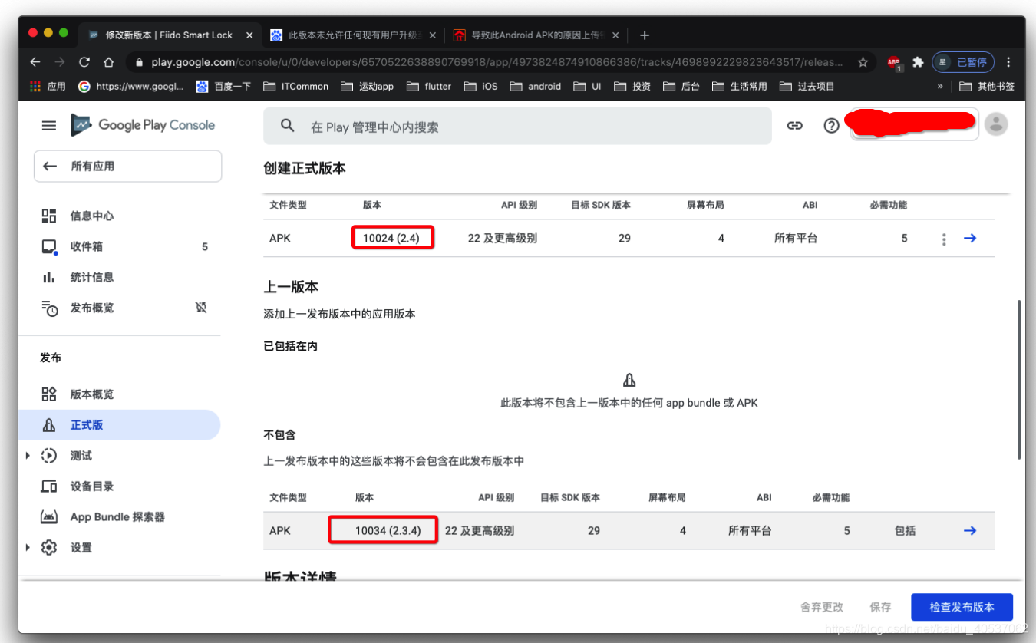The width and height of the screenshot is (1036, 643).
Task: Open the ITCommon bookmark folder
Action: tap(295, 86)
